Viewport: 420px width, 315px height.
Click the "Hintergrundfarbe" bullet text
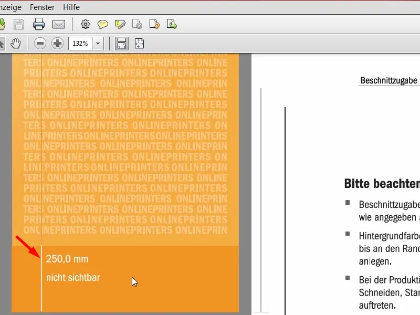pyautogui.click(x=390, y=236)
